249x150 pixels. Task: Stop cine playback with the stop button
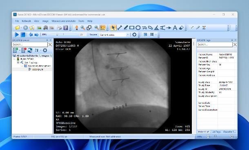point(23,35)
